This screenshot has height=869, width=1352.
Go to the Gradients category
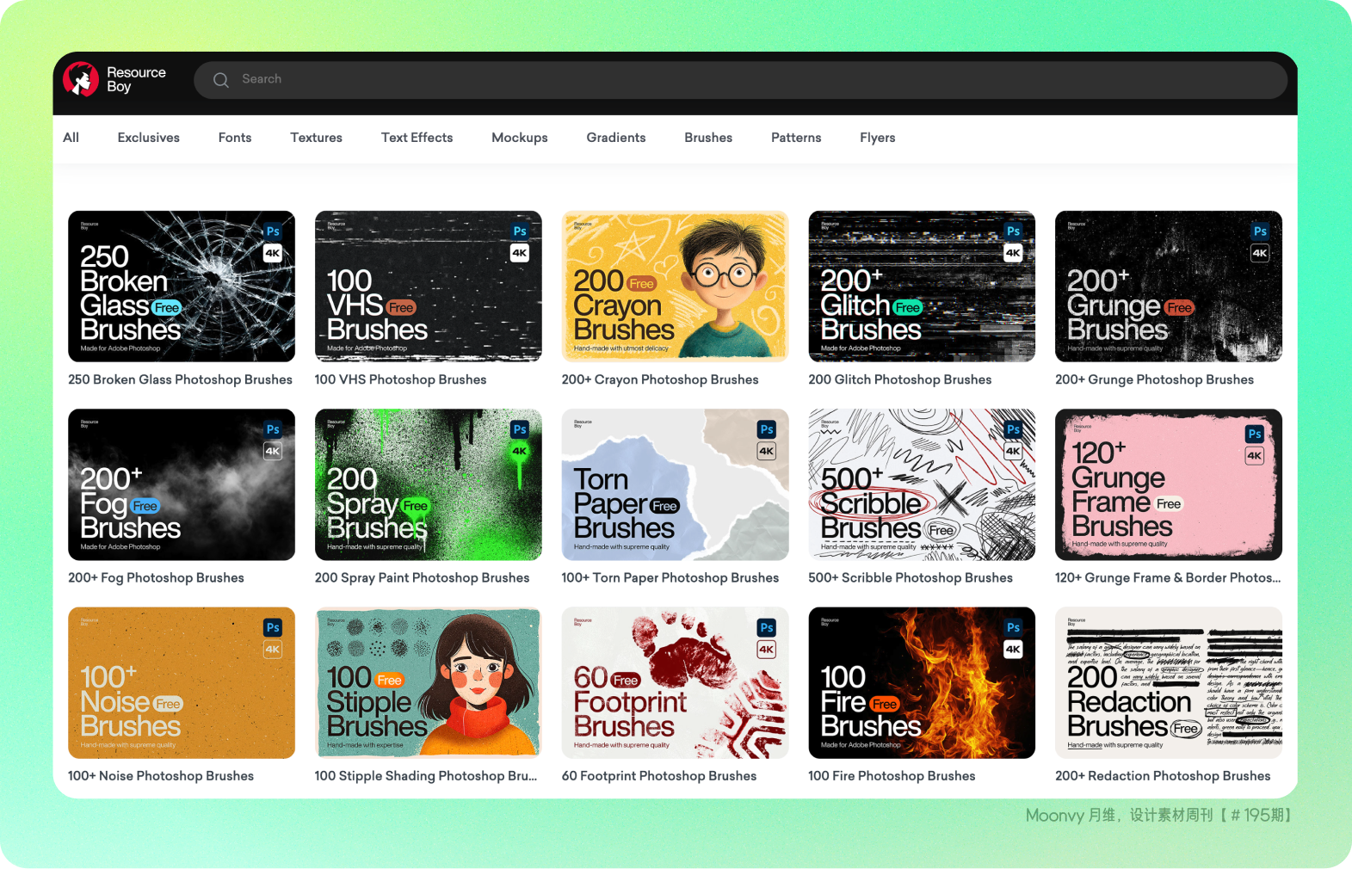click(616, 138)
